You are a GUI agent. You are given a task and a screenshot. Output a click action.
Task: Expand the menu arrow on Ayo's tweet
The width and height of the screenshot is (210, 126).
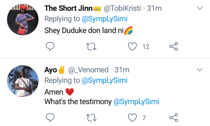200,70
